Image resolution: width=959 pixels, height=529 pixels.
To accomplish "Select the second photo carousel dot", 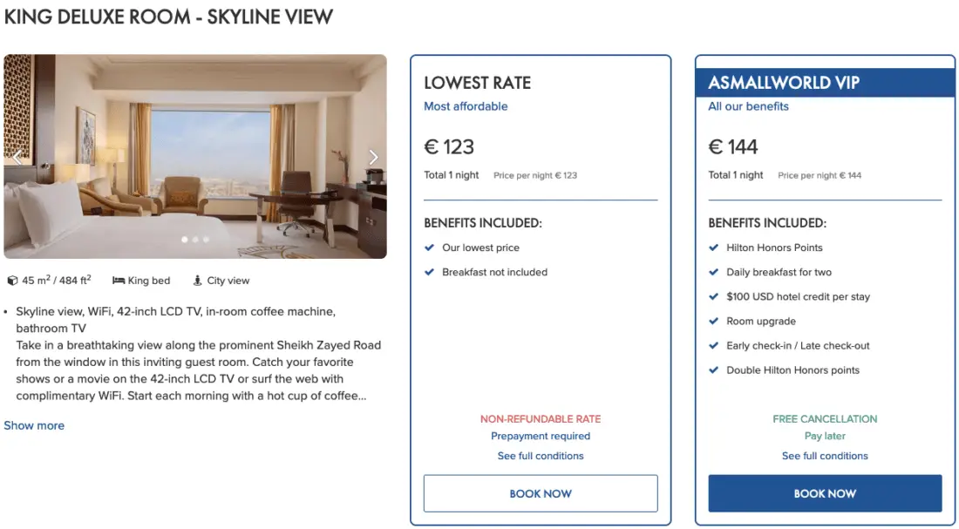I will pos(195,239).
